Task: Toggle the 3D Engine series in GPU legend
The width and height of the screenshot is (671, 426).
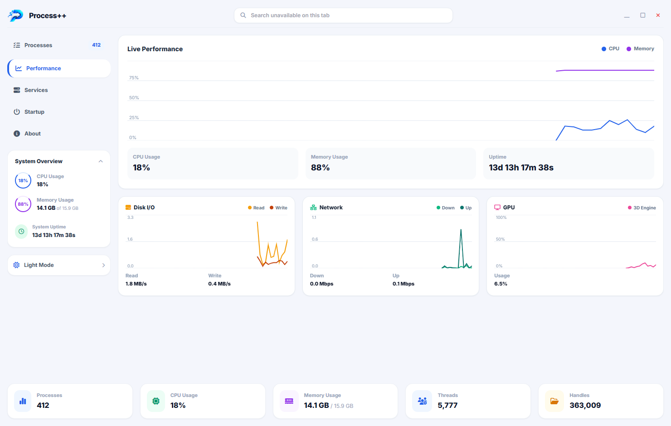Action: tap(642, 208)
